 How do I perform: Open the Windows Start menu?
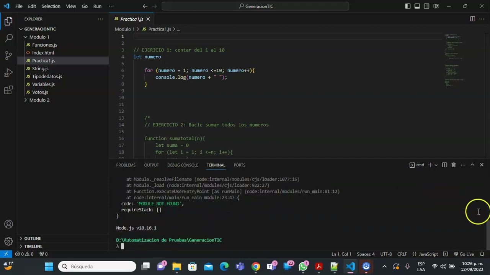coord(49,266)
